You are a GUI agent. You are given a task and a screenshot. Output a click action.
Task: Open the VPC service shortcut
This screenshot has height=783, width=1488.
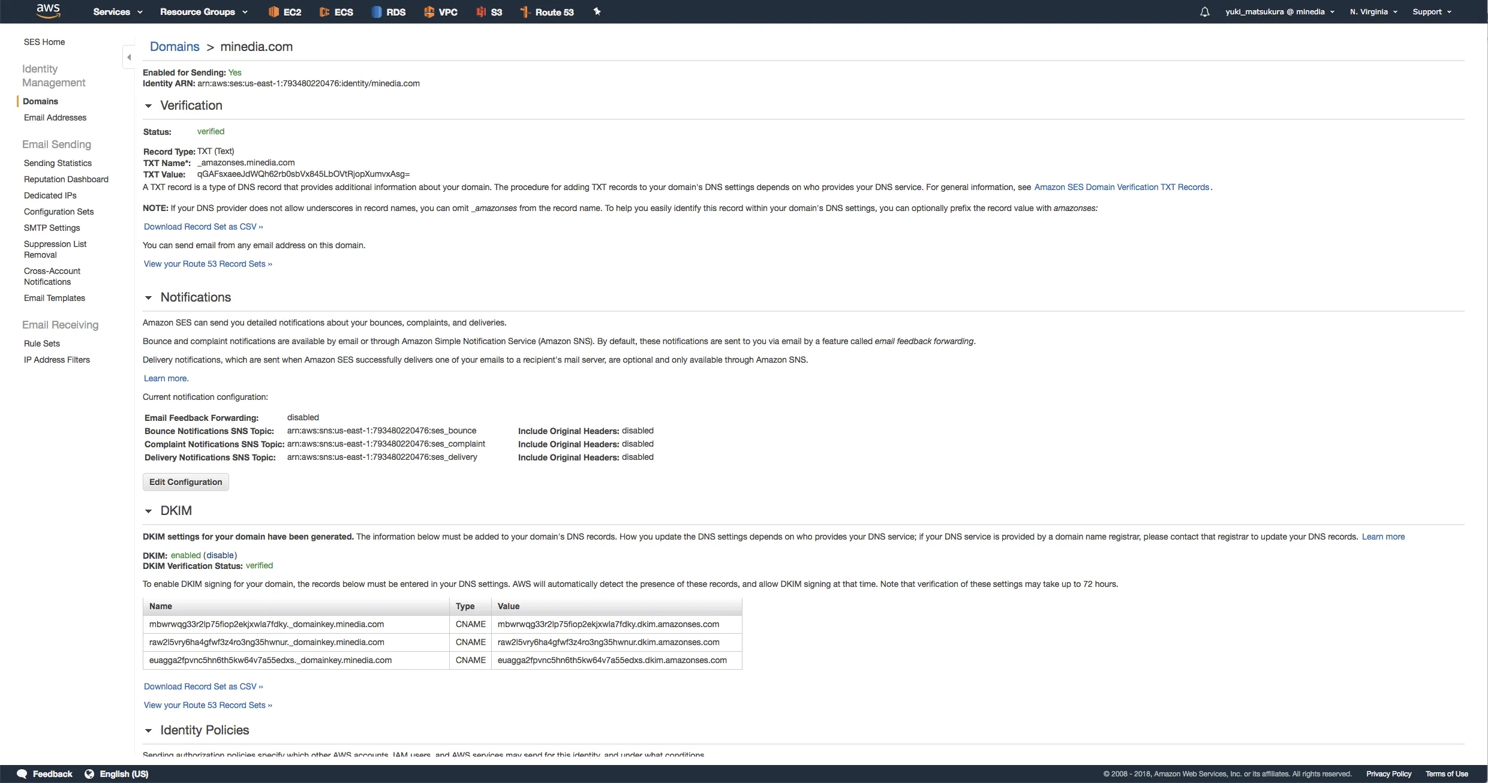click(x=441, y=12)
